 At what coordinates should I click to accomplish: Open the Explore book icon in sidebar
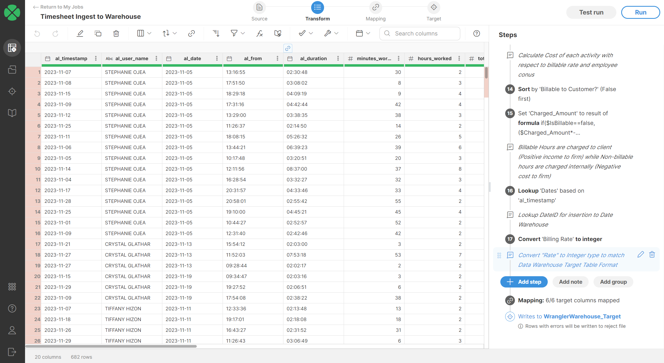[12, 113]
